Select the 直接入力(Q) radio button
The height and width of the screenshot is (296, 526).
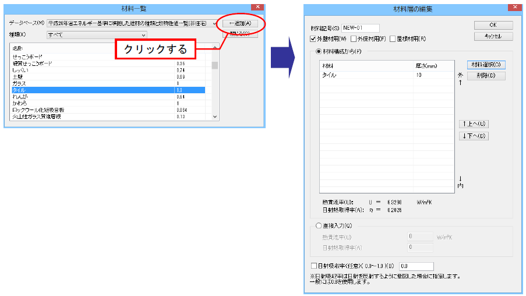319,225
